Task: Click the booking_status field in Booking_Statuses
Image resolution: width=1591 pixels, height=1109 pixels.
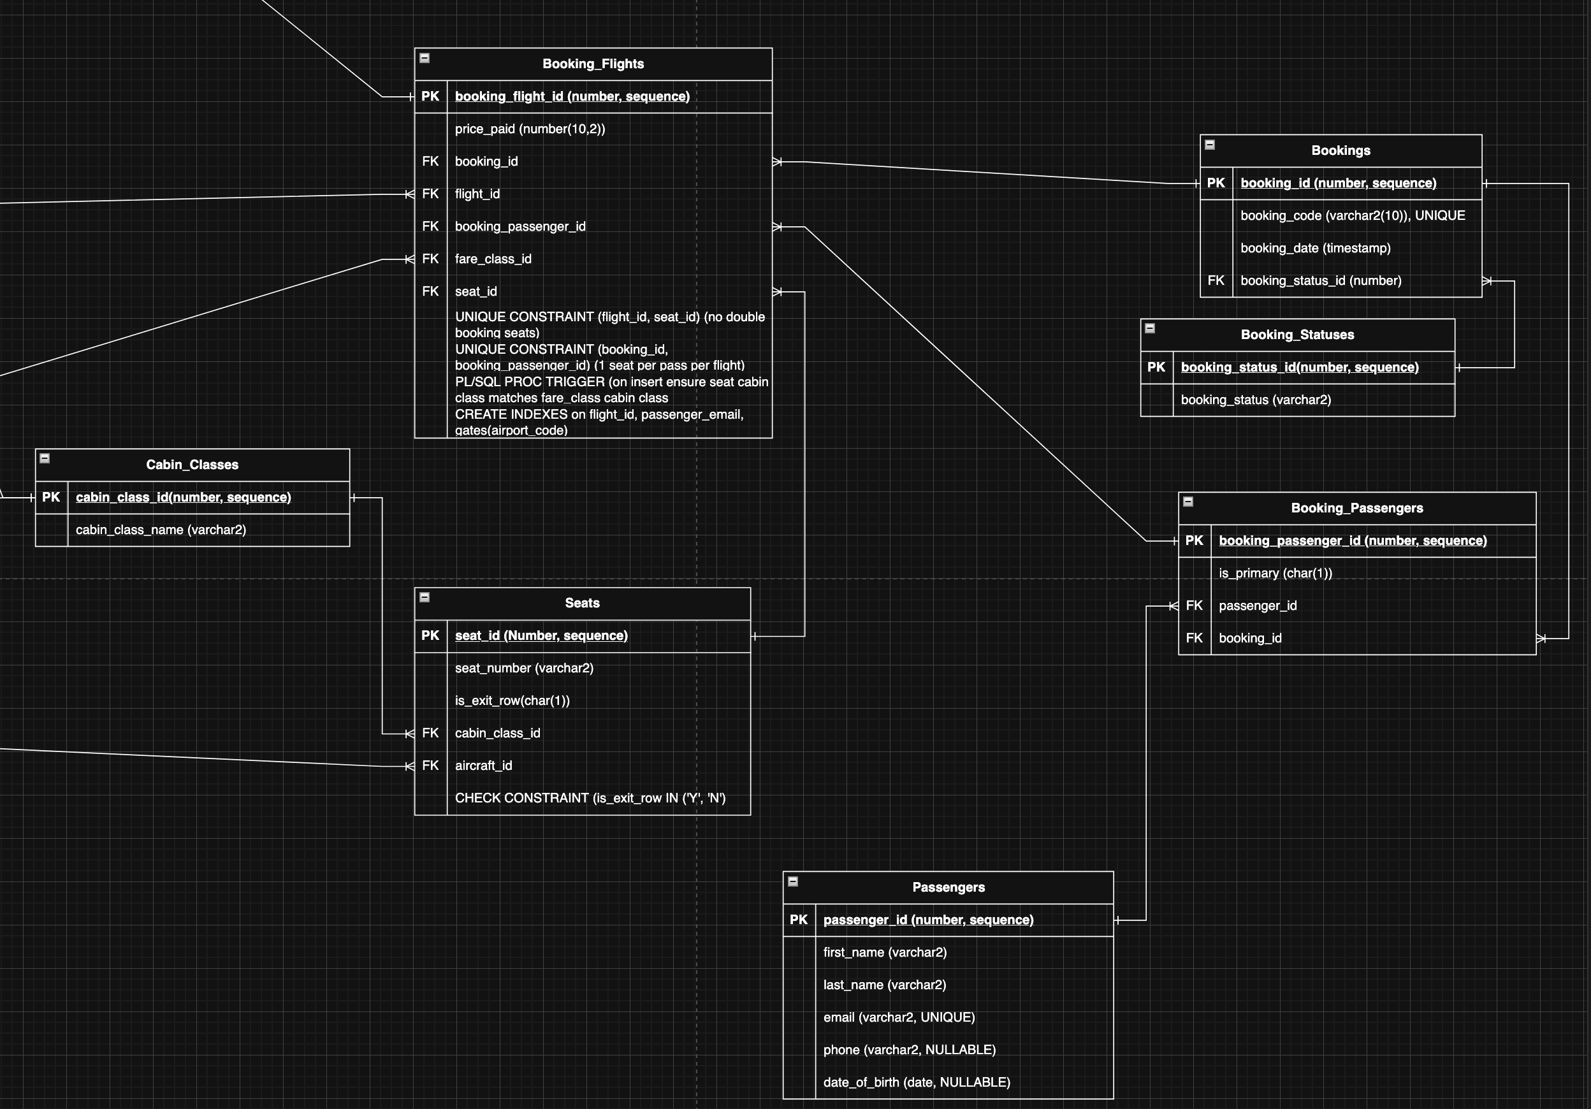Action: [x=1256, y=400]
